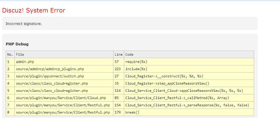Click the _callMethod(%s, Array) code cell
The width and height of the screenshot is (280, 118).
click(x=177, y=98)
